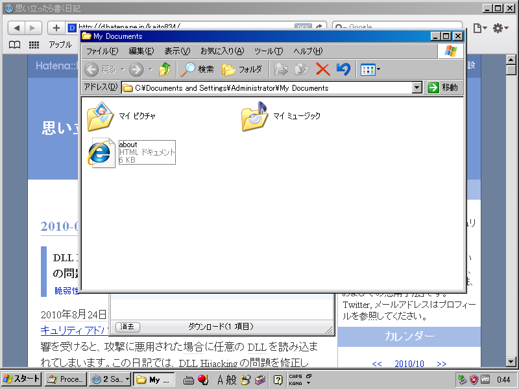
Task: Open the ファイル(F) menu
Action: tap(102, 51)
